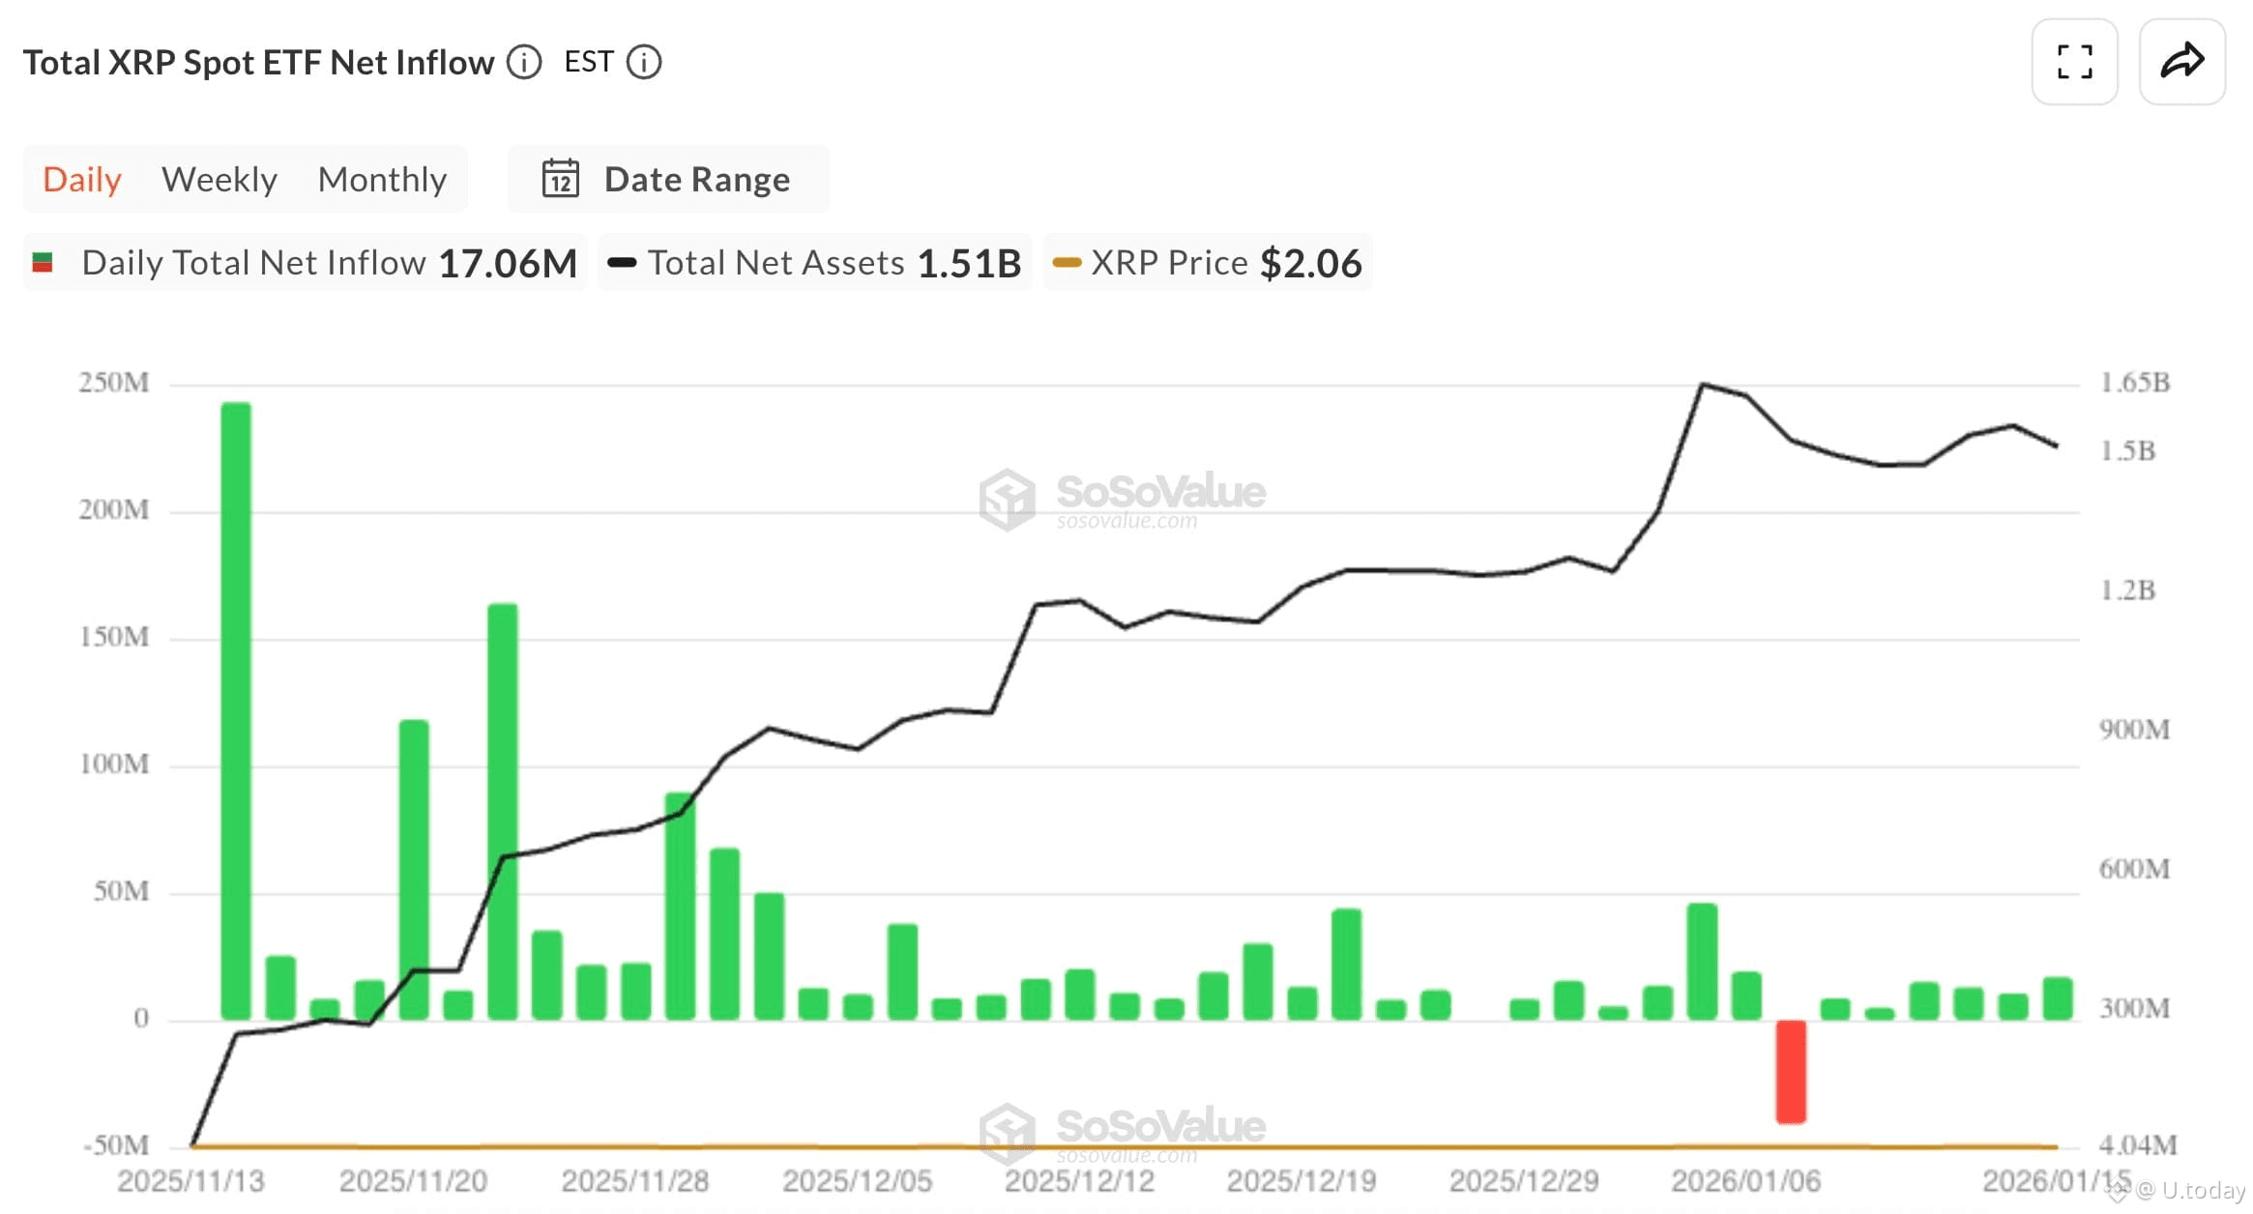Click the U.today watermark logo
Screen dimensions: 2253x1214
pyautogui.click(x=2116, y=1191)
